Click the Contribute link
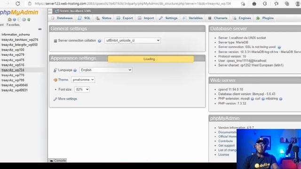This screenshot has width=301, height=169. click(225, 141)
